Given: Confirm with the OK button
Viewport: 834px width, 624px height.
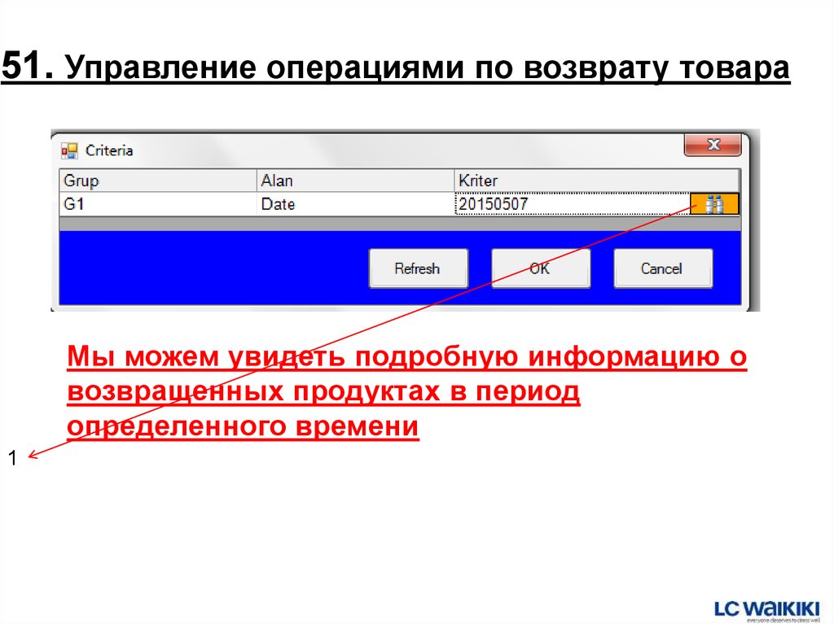Looking at the screenshot, I should coord(541,268).
